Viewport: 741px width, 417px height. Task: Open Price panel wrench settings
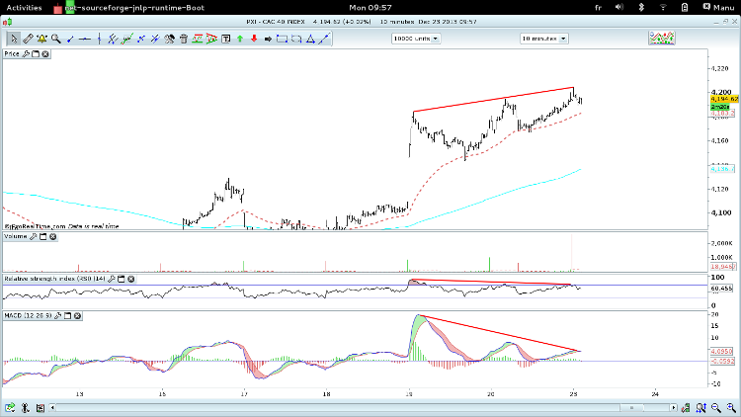click(x=26, y=54)
